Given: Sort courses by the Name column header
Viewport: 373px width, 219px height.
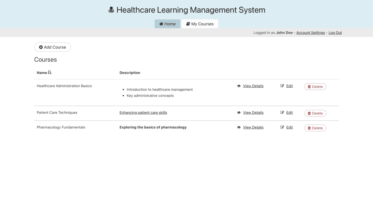Looking at the screenshot, I should click(x=42, y=73).
